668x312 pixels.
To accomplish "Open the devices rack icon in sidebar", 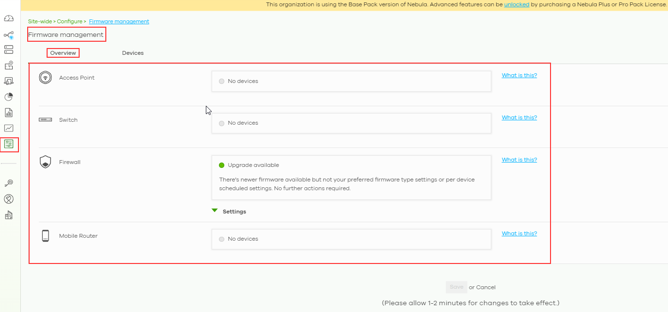I will 9,49.
